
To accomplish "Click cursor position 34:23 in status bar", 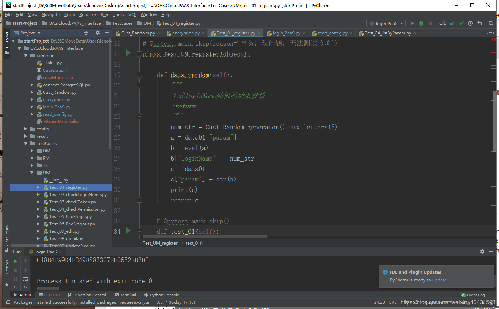I will click(379, 302).
